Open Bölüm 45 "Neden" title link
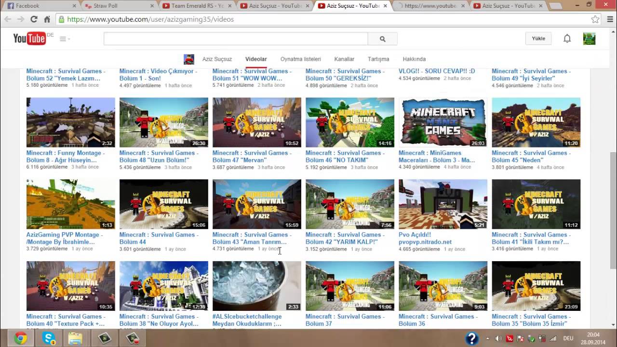Screen dimensions: 617x347 531,156
